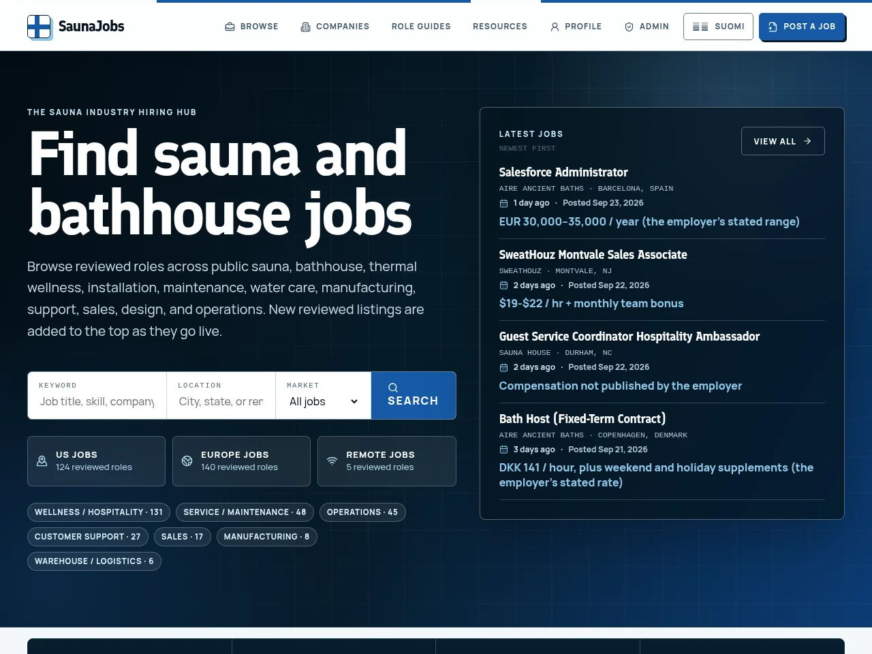Click the Post a Job button
The width and height of the screenshot is (872, 654).
pyautogui.click(x=802, y=27)
